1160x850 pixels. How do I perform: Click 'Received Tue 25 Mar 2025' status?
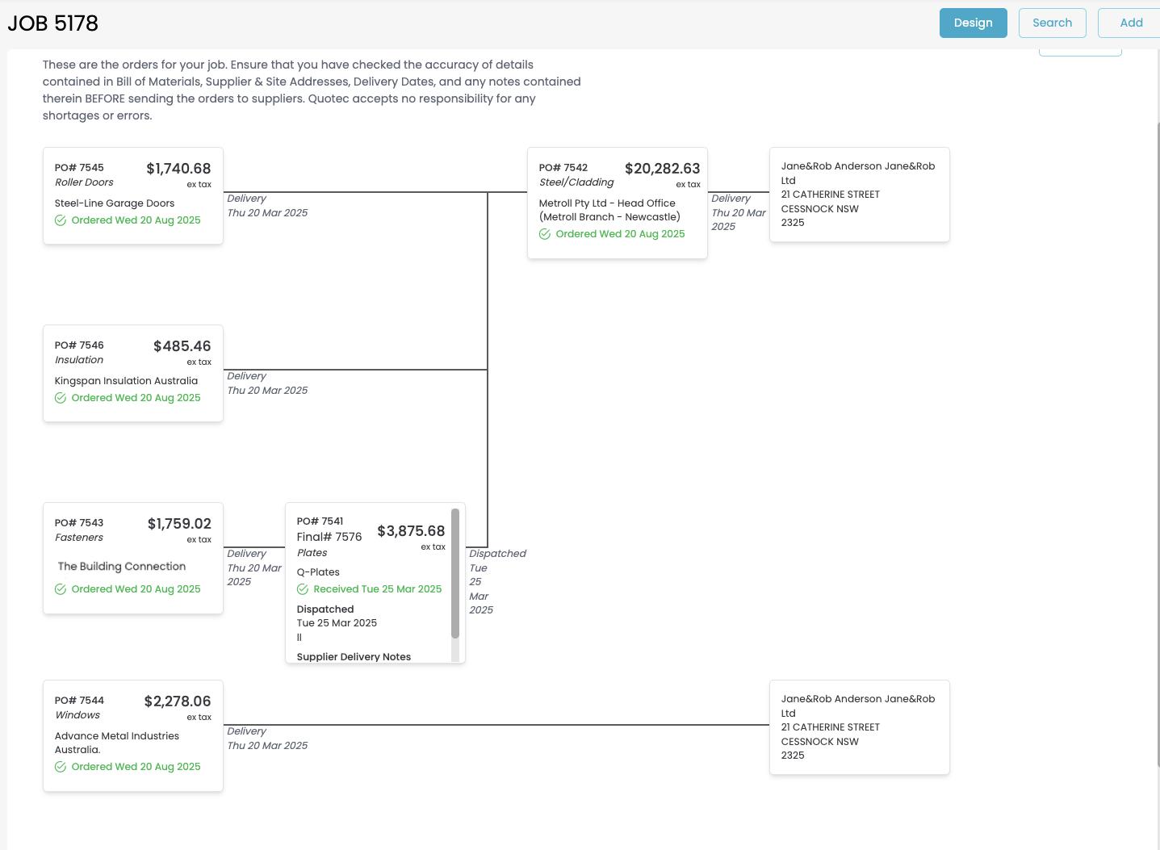click(x=377, y=589)
